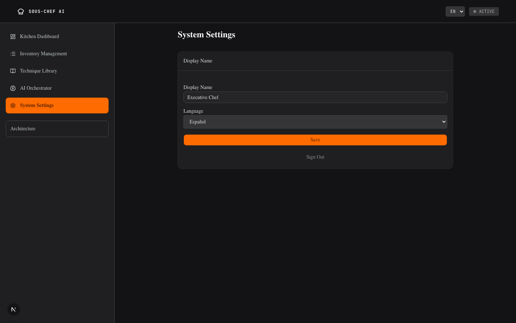516x323 pixels.
Task: Open the EN language selector in header
Action: [455, 11]
